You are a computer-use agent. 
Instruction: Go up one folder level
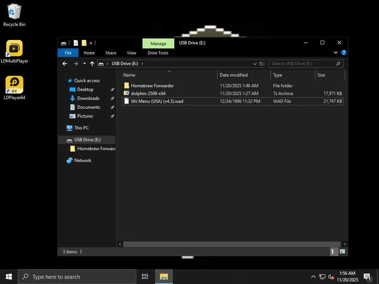click(92, 64)
